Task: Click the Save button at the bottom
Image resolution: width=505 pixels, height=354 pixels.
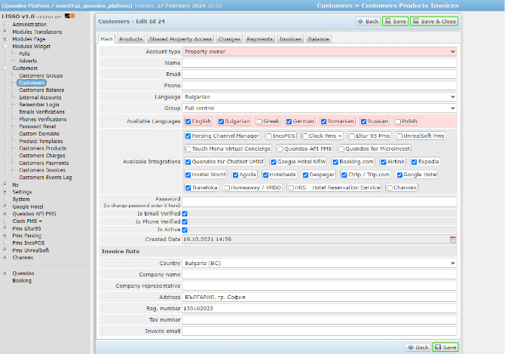Action: [x=445, y=346]
